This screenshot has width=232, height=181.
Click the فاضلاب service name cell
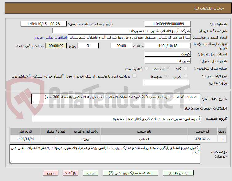(x=144, y=139)
